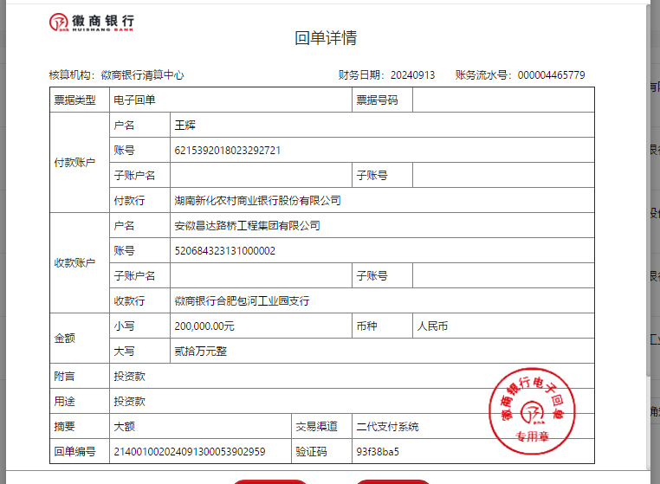The image size is (660, 484).
Task: Click the payee name 安徽昌达路桥工程集团有限公司
Action: coord(247,226)
